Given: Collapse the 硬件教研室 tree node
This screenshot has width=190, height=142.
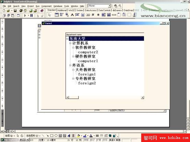Looking at the screenshot, I should (73, 56).
